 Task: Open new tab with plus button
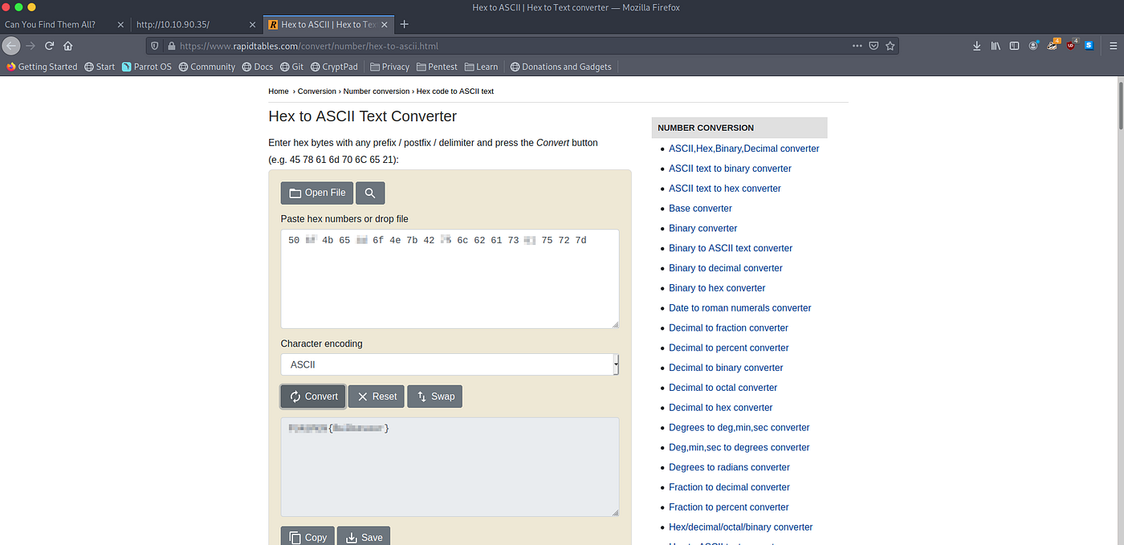(405, 24)
